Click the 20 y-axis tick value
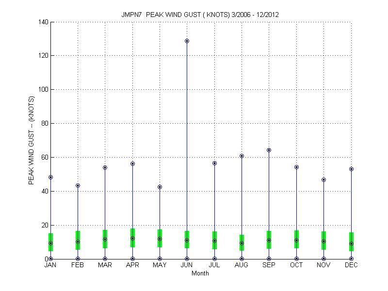The image size is (388, 291). tap(45, 225)
